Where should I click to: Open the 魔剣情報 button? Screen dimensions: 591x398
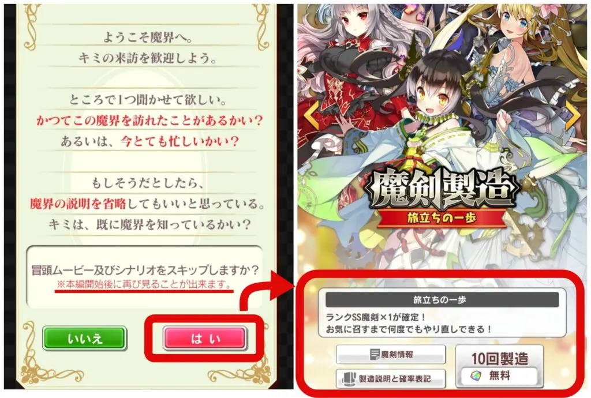391,354
